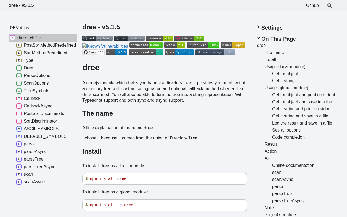The height and width of the screenshot is (217, 347).
Task: Open the Known Vulnerabilities link
Action: 105,46
